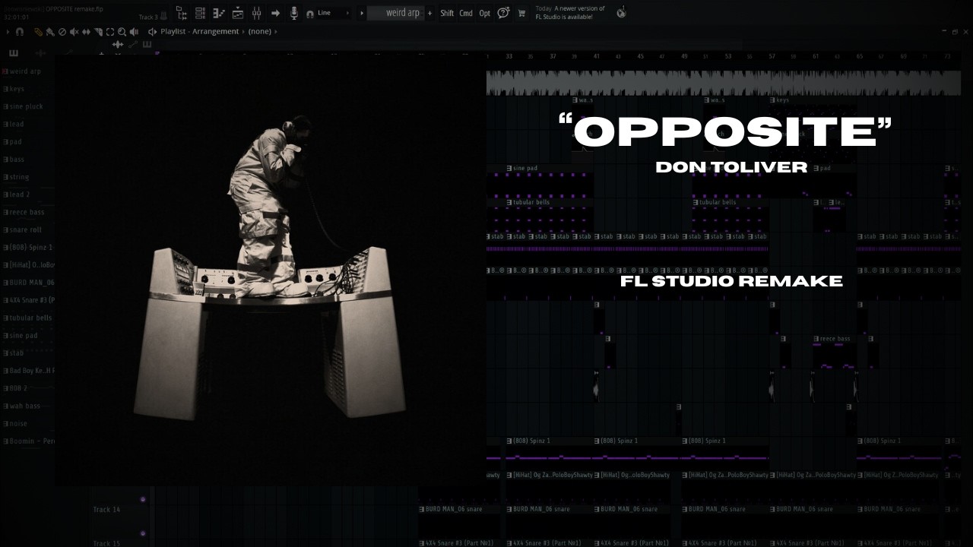973x547 pixels.
Task: Open the shopping cart icon
Action: click(521, 13)
